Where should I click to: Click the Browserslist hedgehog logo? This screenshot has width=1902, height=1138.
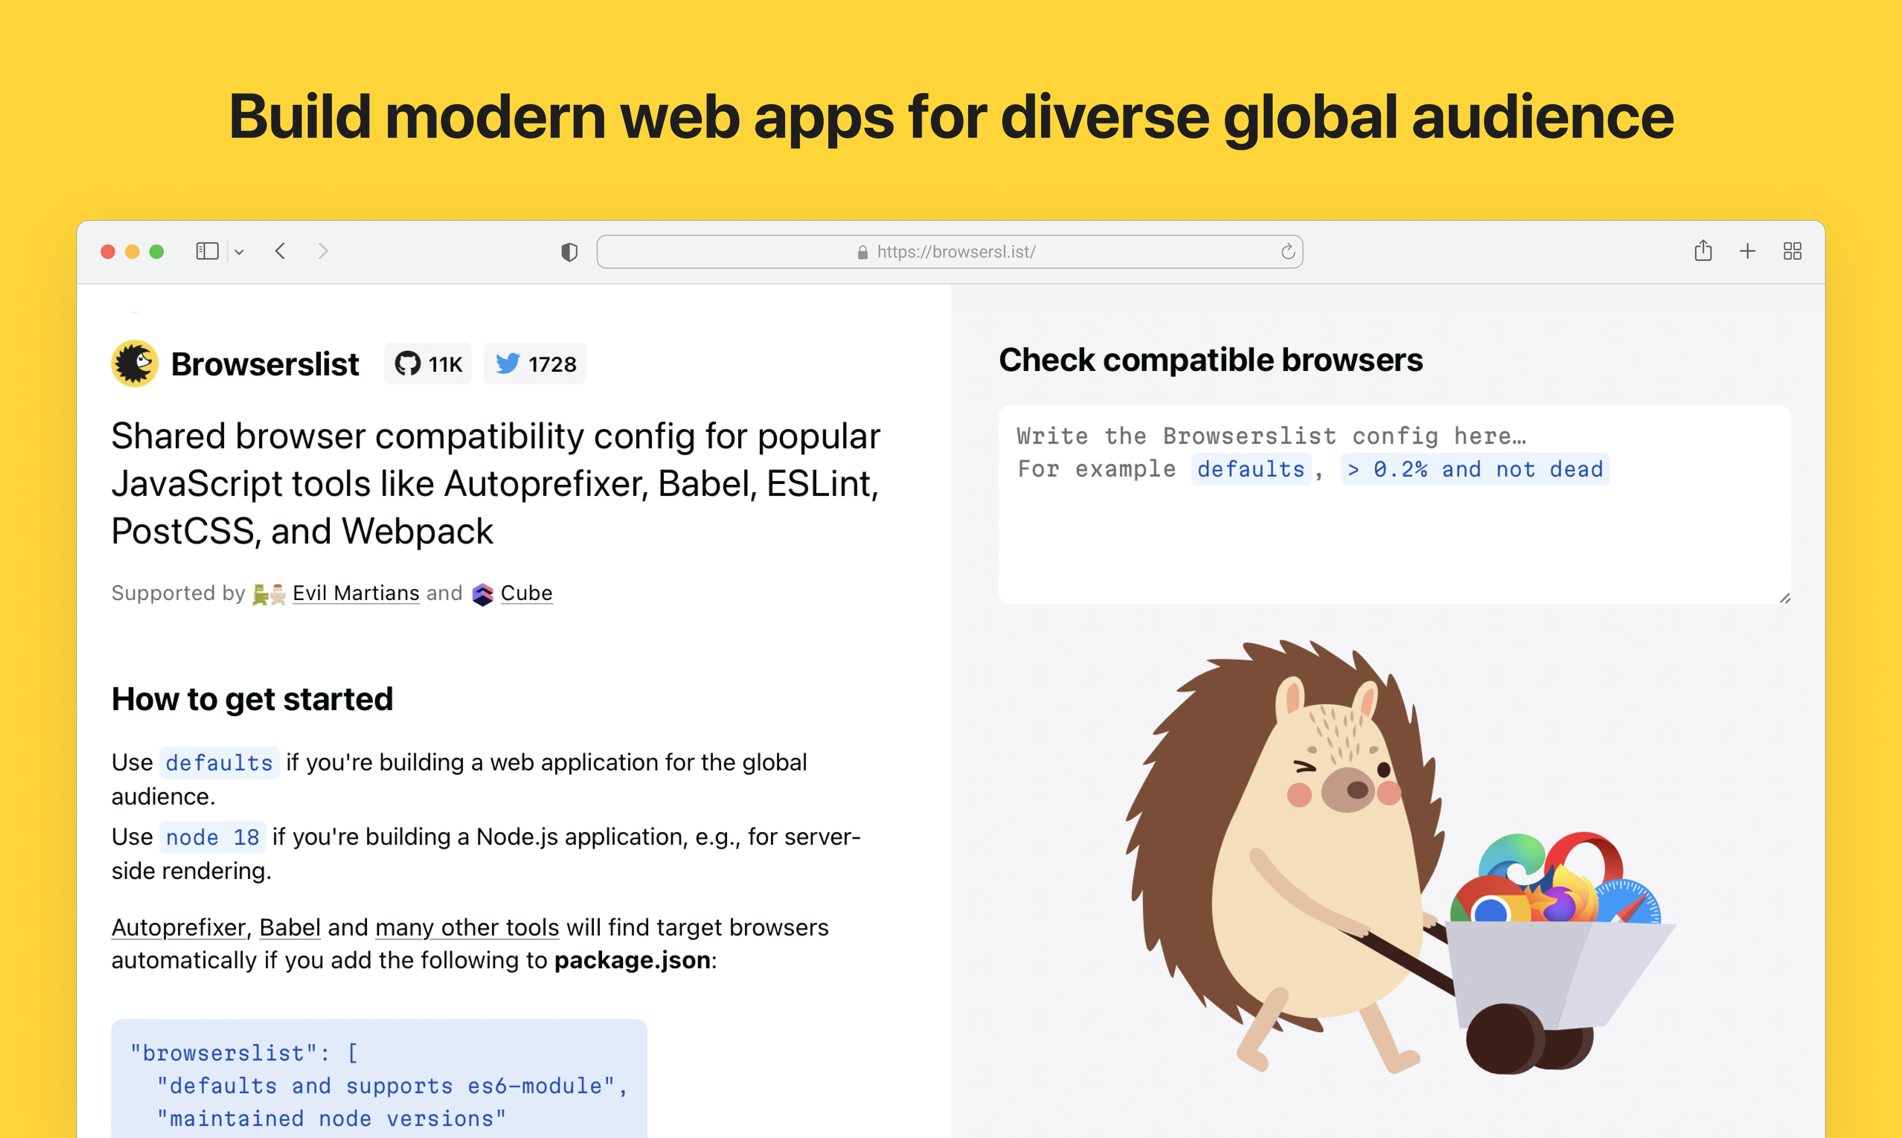(135, 363)
